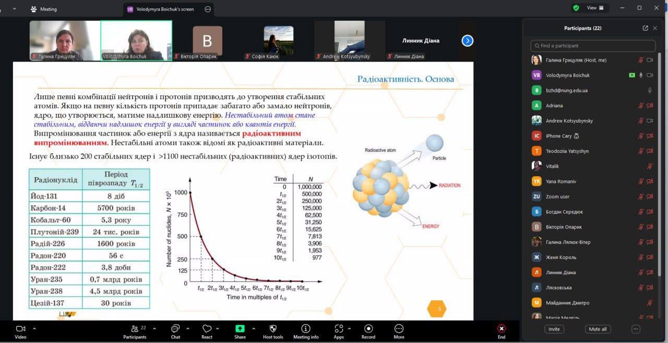The image size is (668, 343).
Task: Expand the Video options arrow
Action: click(x=34, y=328)
